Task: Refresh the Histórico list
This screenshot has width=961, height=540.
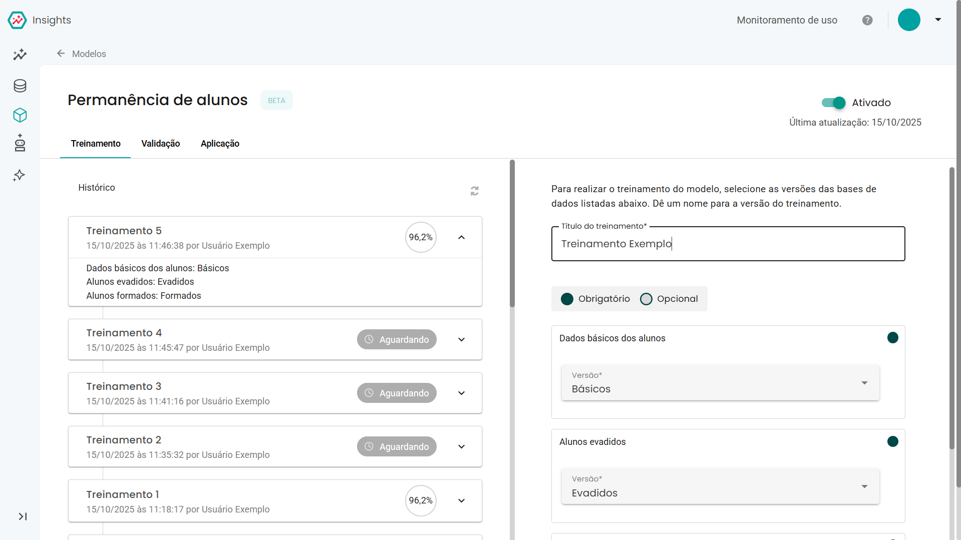Action: [474, 191]
